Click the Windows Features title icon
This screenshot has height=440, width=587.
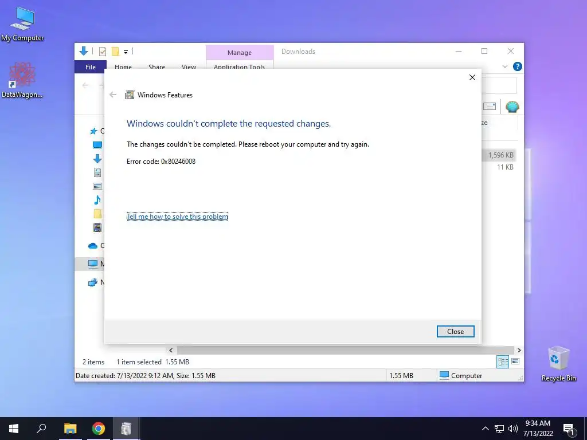(130, 95)
